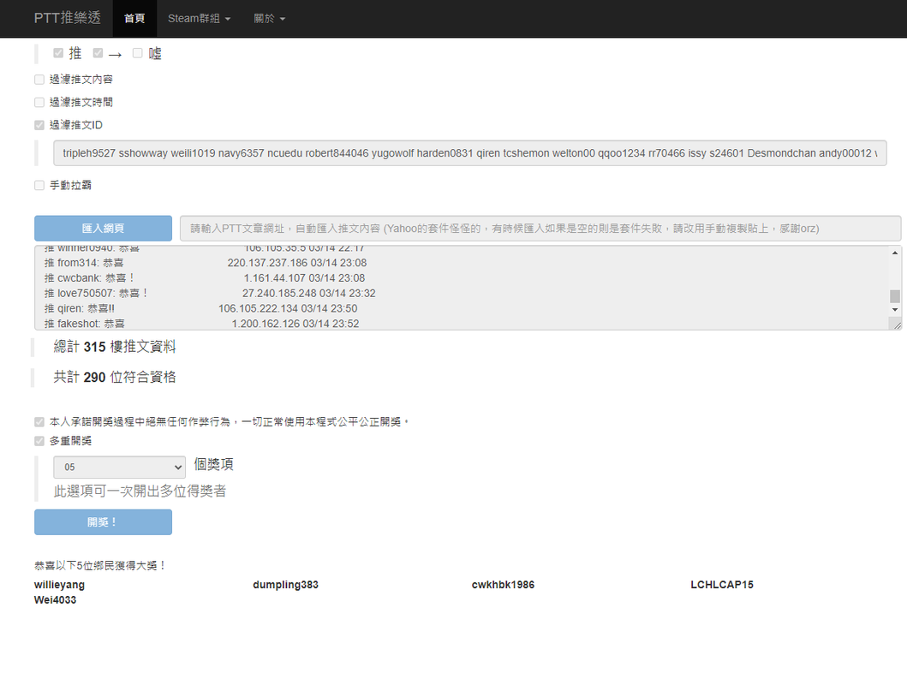Click the qiren comment line
This screenshot has width=907, height=685.
[200, 309]
